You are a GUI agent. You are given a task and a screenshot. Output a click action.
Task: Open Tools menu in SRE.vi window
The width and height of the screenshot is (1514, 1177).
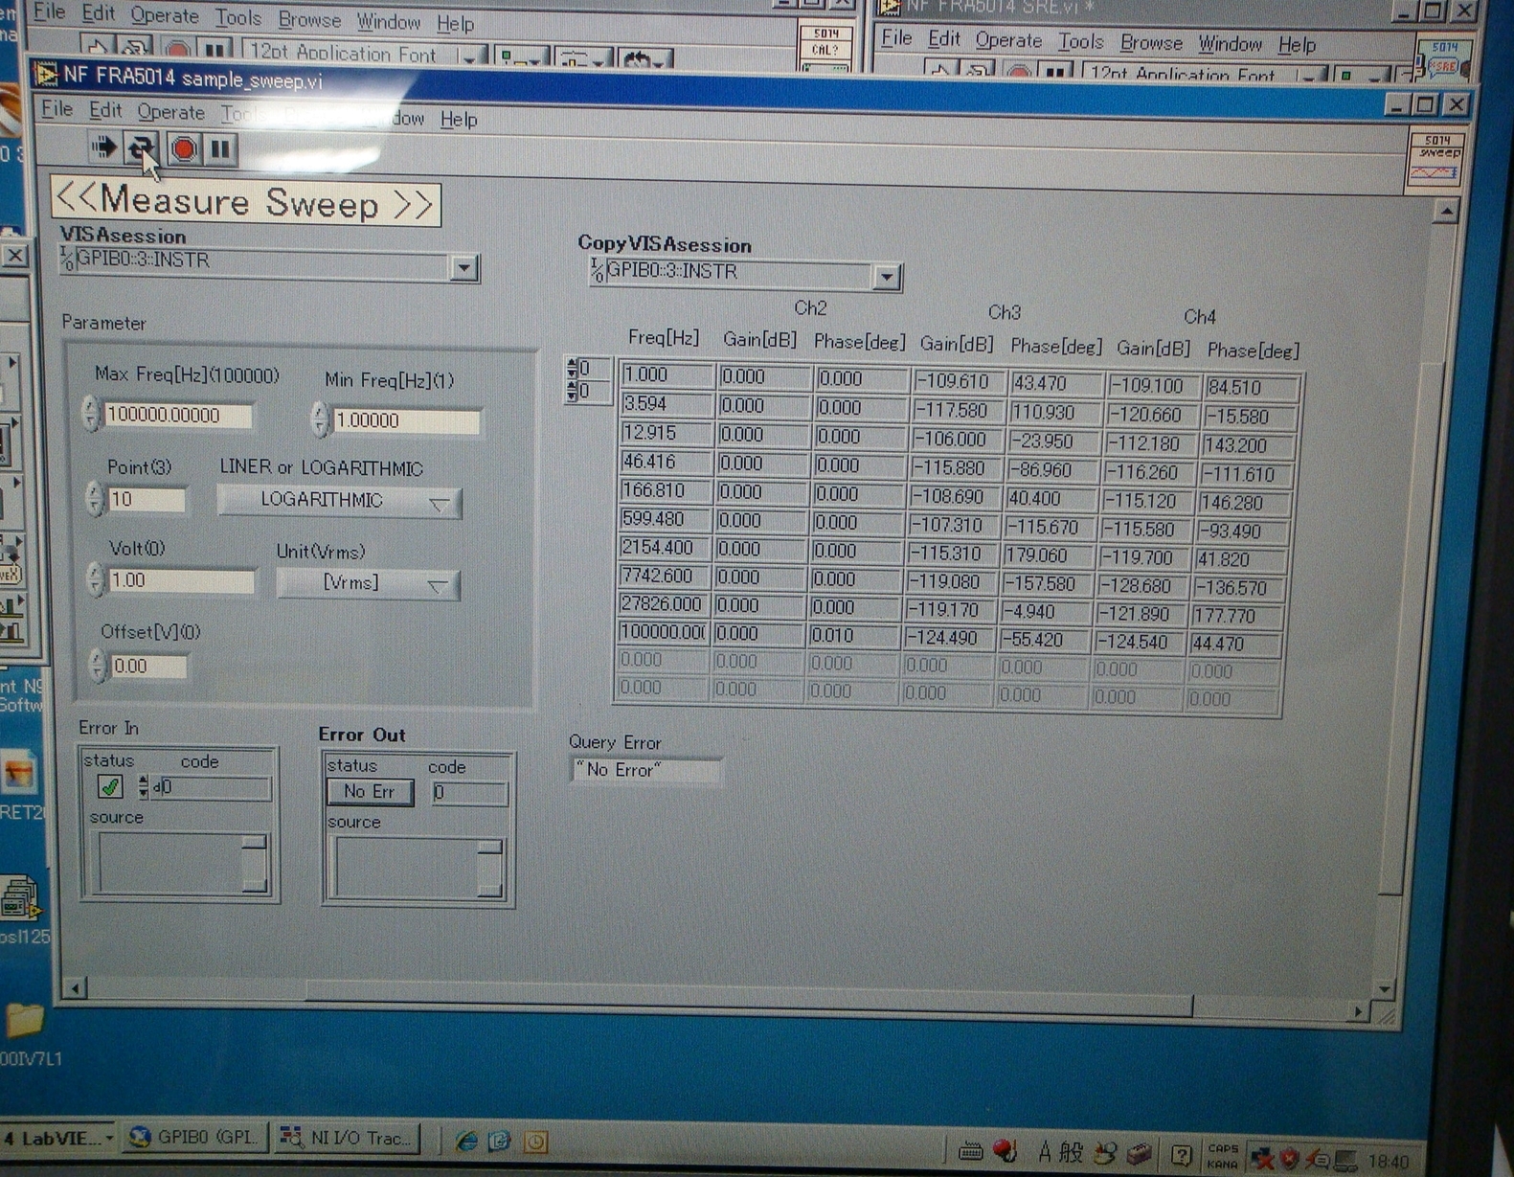click(x=1080, y=42)
